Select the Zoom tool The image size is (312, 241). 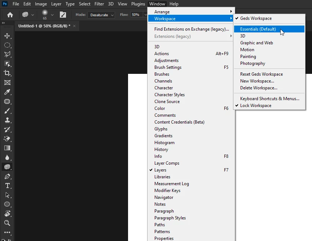pyautogui.click(x=7, y=223)
